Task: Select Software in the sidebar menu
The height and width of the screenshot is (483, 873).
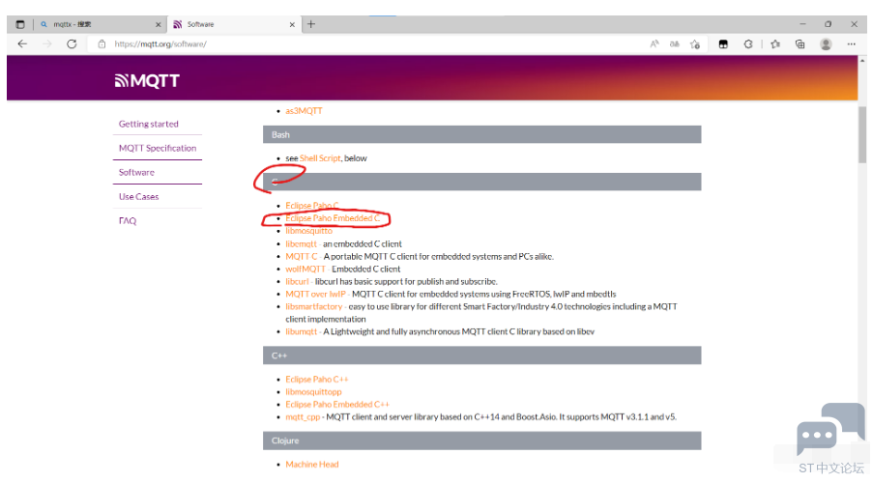Action: (x=136, y=173)
